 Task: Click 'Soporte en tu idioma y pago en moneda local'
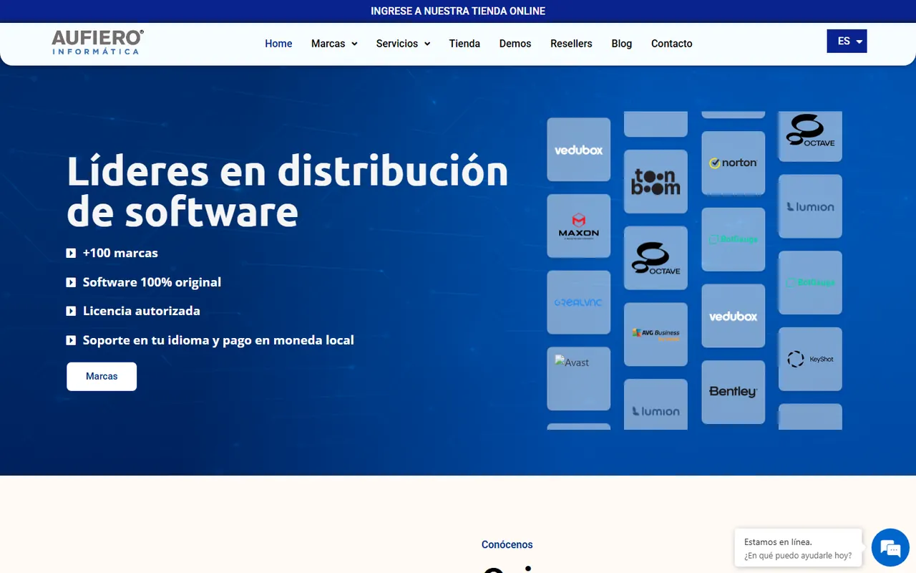218,340
